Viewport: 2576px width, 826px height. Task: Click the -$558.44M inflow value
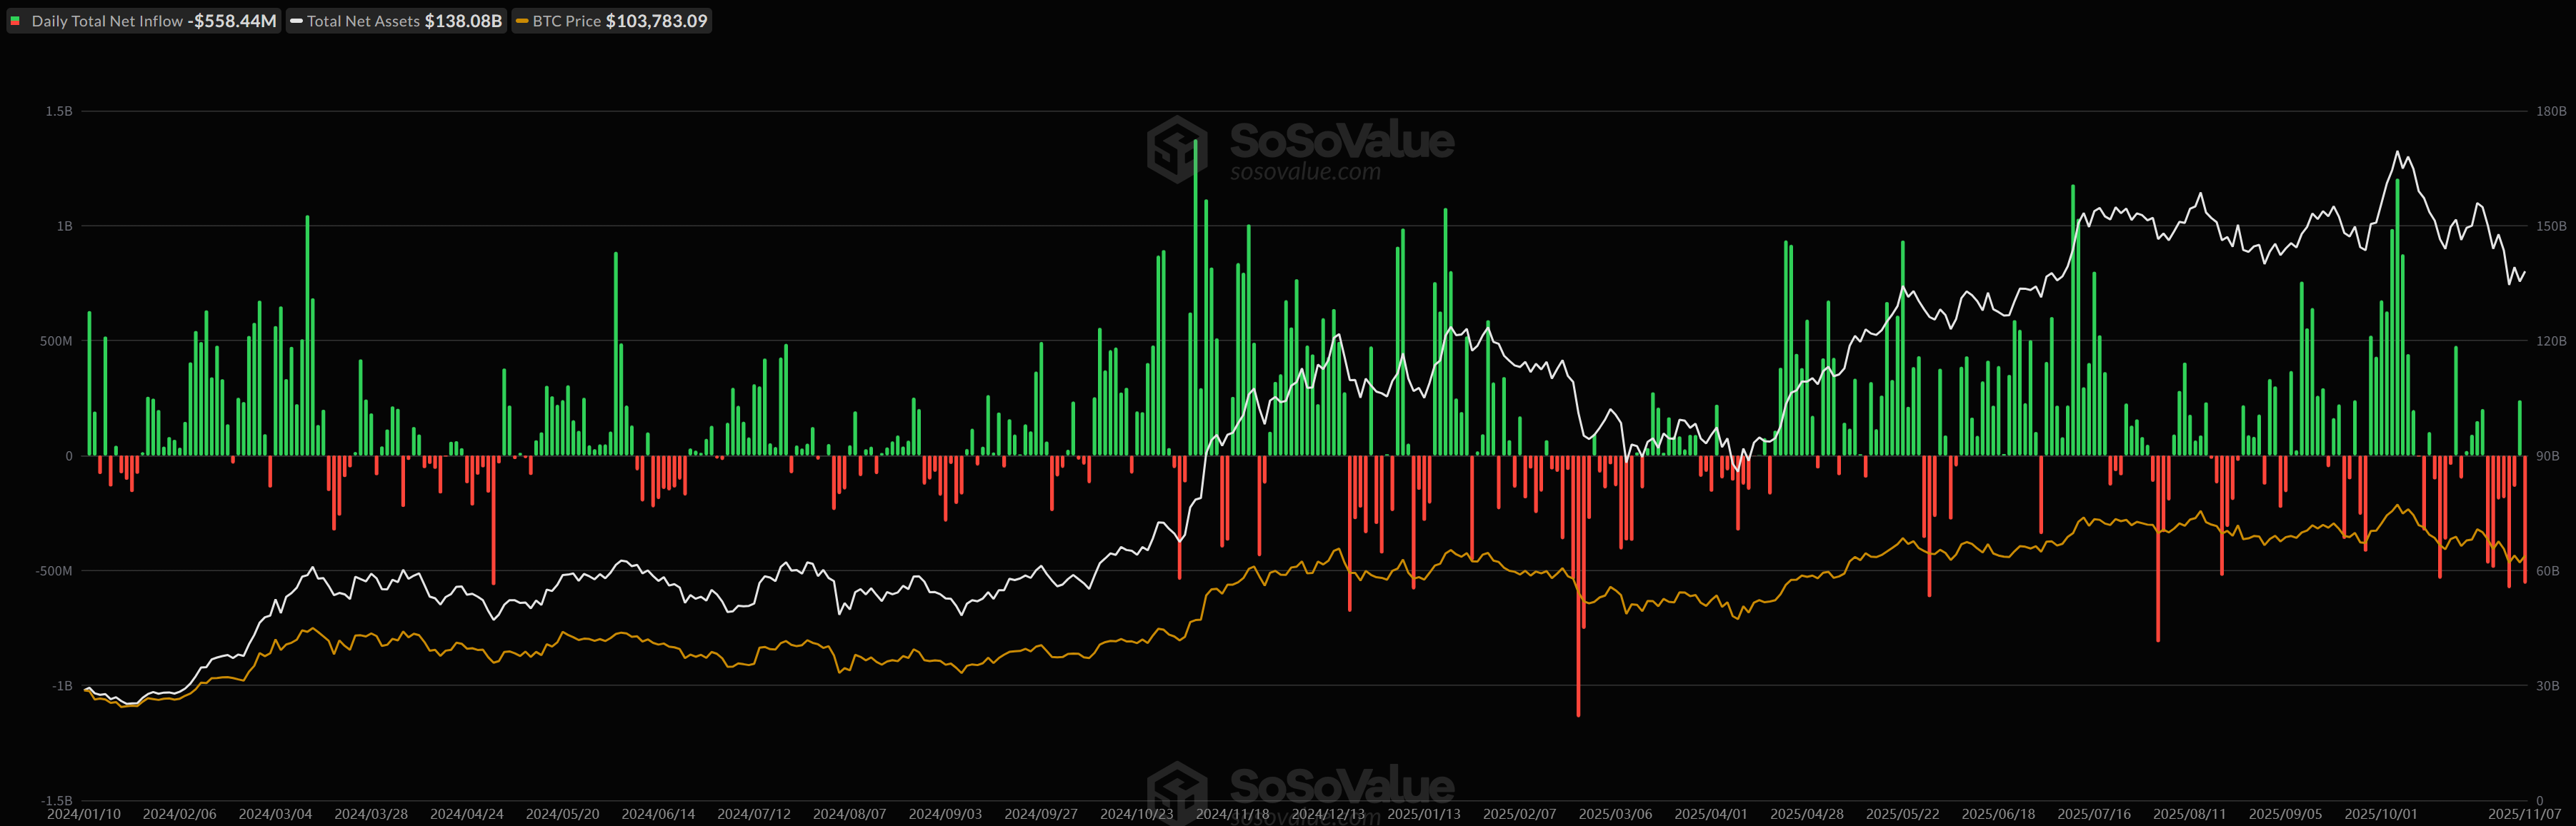232,21
